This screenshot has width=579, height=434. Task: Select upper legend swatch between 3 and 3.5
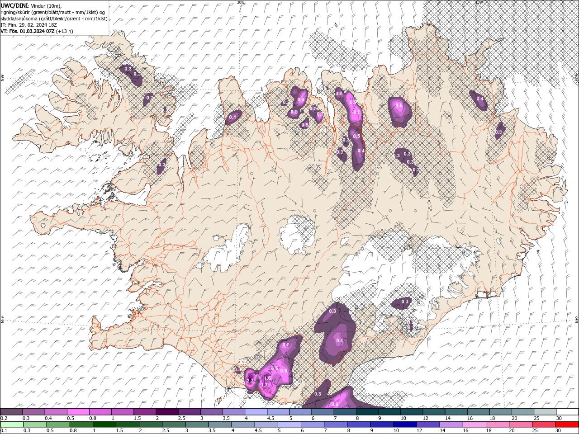[x=211, y=412]
